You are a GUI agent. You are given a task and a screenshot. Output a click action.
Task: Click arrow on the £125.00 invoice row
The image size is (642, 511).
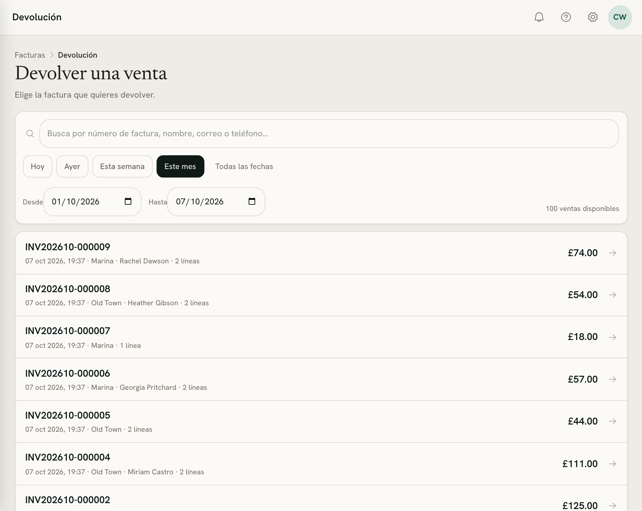(x=613, y=505)
